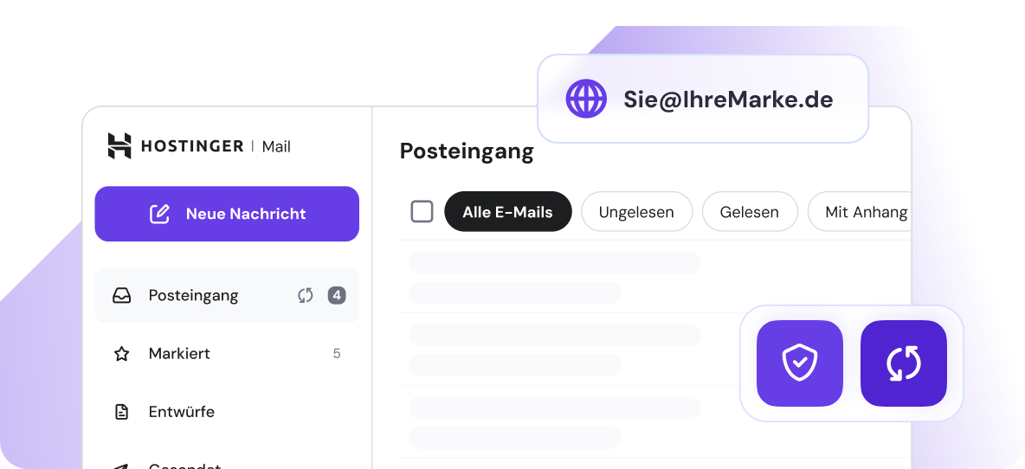Click the refresh icon in Posteingang row
This screenshot has height=469, width=1025.
305,296
